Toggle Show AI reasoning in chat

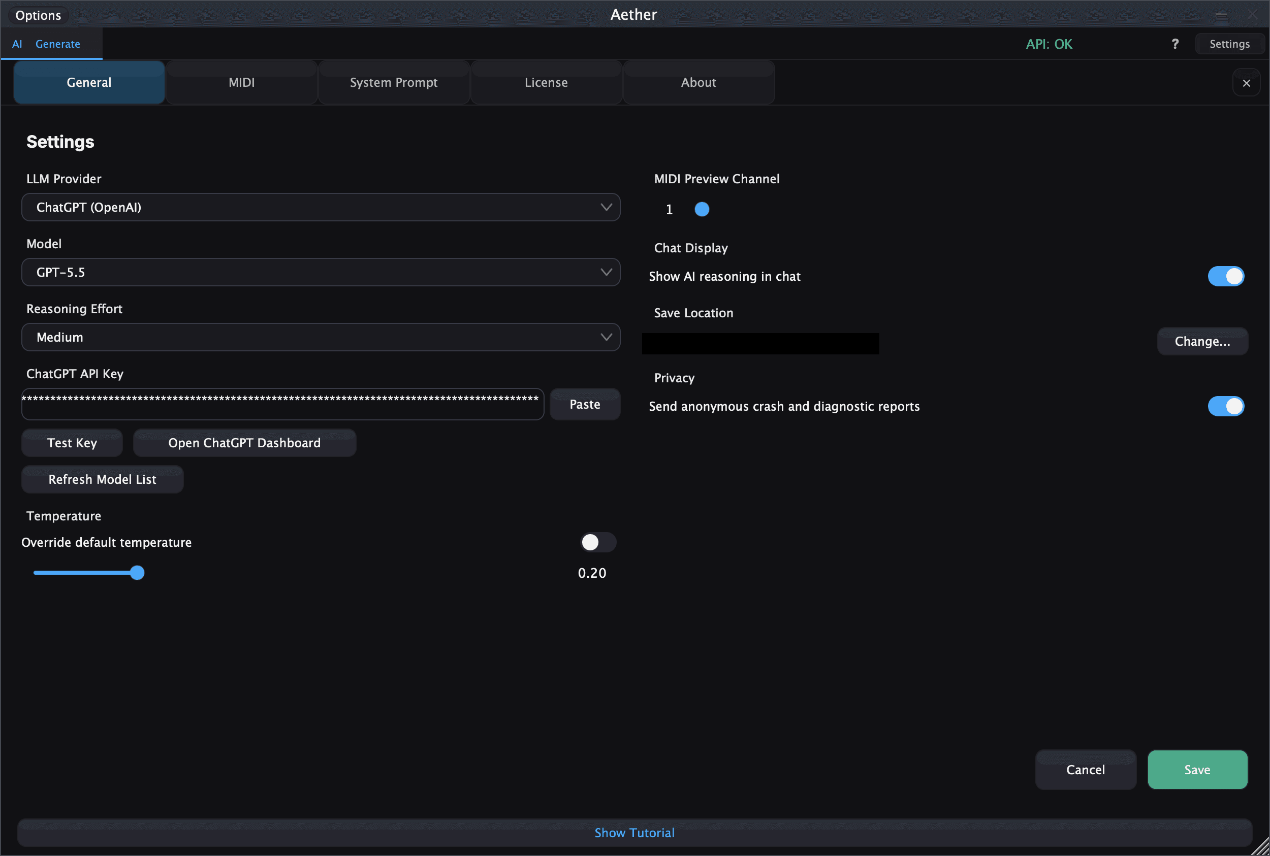tap(1226, 276)
